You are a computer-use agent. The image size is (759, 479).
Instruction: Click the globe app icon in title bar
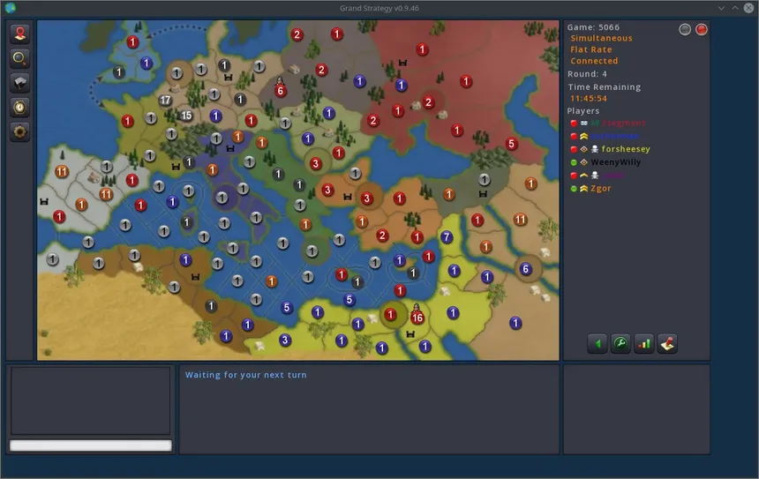[x=11, y=8]
